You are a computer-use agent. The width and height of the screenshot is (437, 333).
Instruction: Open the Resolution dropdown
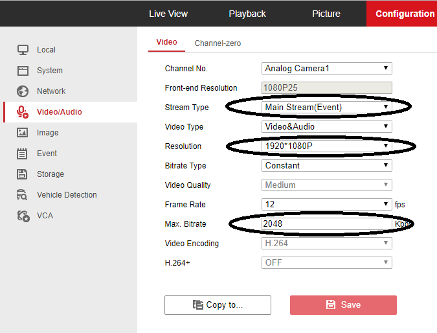tap(327, 146)
